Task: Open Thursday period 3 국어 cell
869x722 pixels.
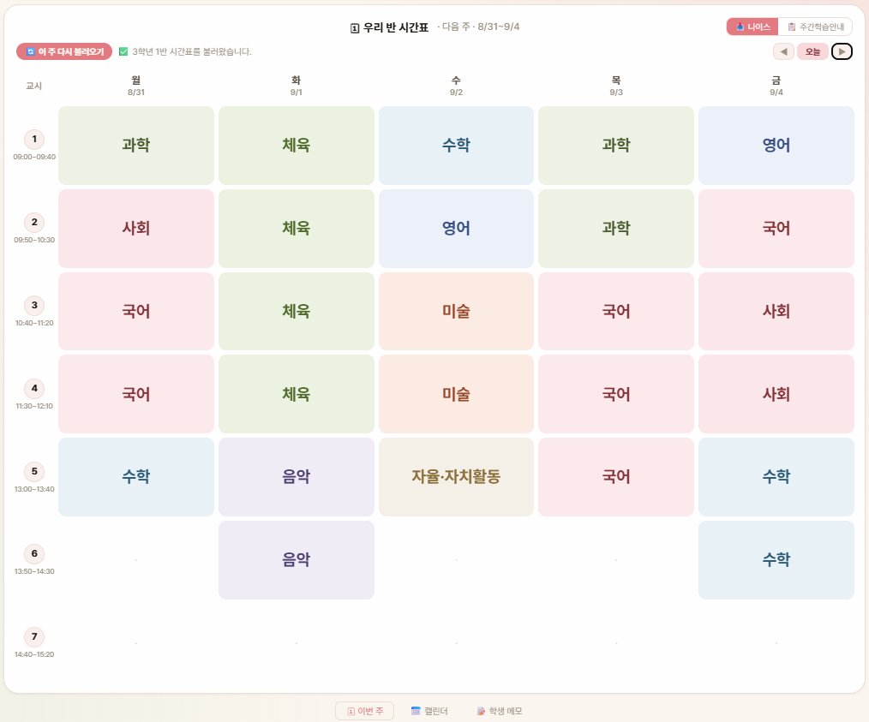Action: click(x=616, y=311)
